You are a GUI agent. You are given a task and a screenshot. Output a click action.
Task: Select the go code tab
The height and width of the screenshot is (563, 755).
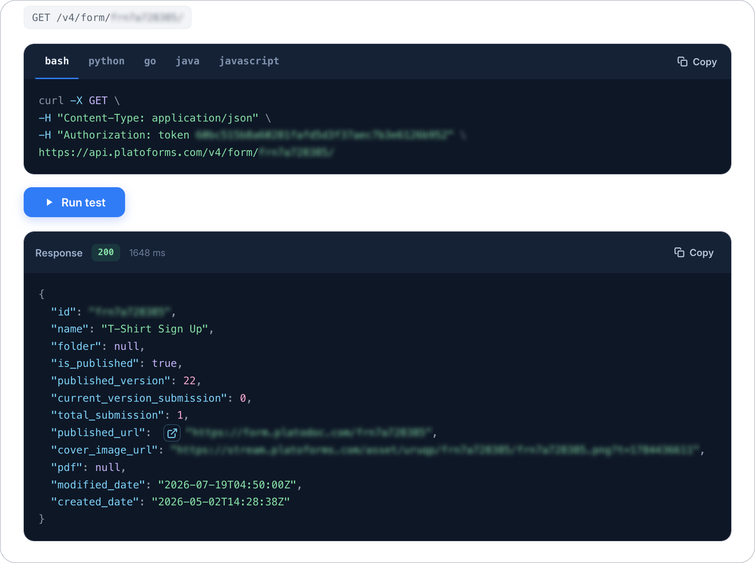pos(150,61)
